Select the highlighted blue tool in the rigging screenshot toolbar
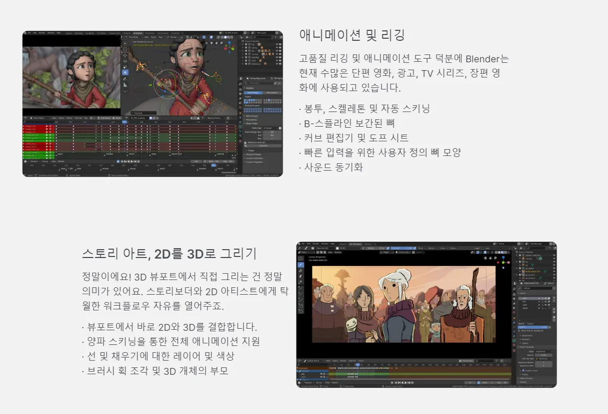The image size is (608, 414). tap(125, 72)
